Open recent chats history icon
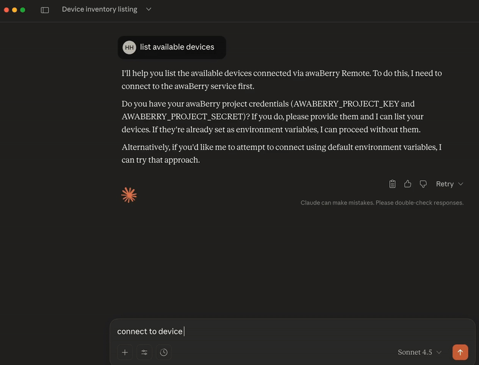The width and height of the screenshot is (479, 365). click(162, 352)
